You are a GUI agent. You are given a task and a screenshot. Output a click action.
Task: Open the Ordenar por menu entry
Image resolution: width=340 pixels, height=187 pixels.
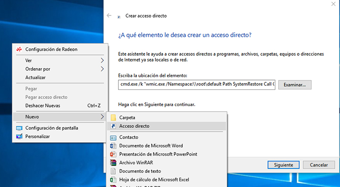tap(60, 69)
